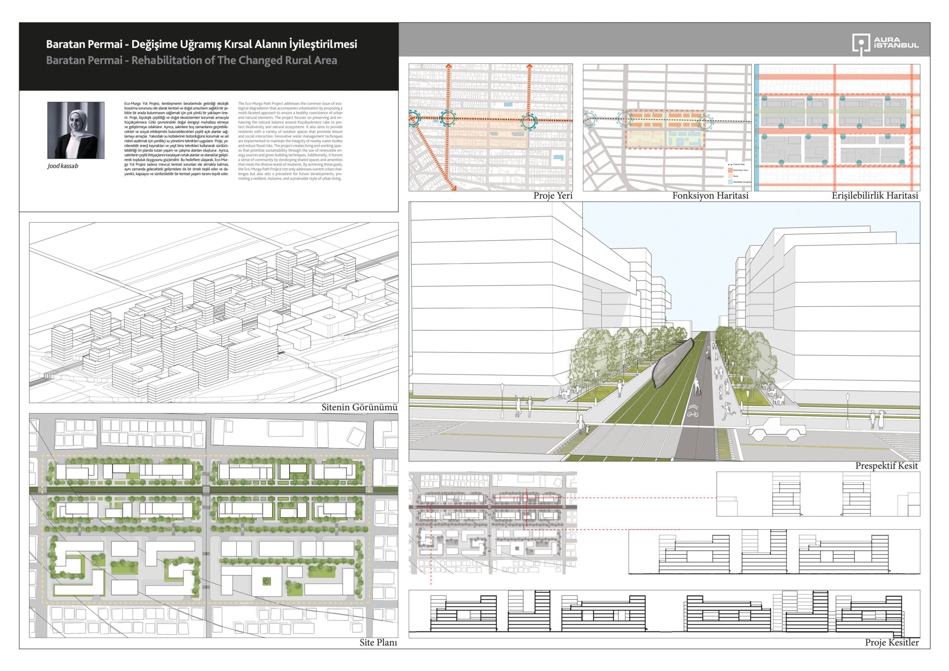Click orange legend swatch in Fonksiyon Haritasi
This screenshot has width=949, height=671.
coord(730,170)
